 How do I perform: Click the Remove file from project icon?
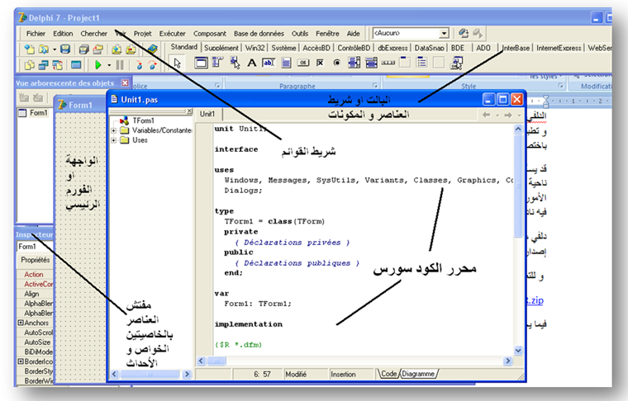click(131, 50)
